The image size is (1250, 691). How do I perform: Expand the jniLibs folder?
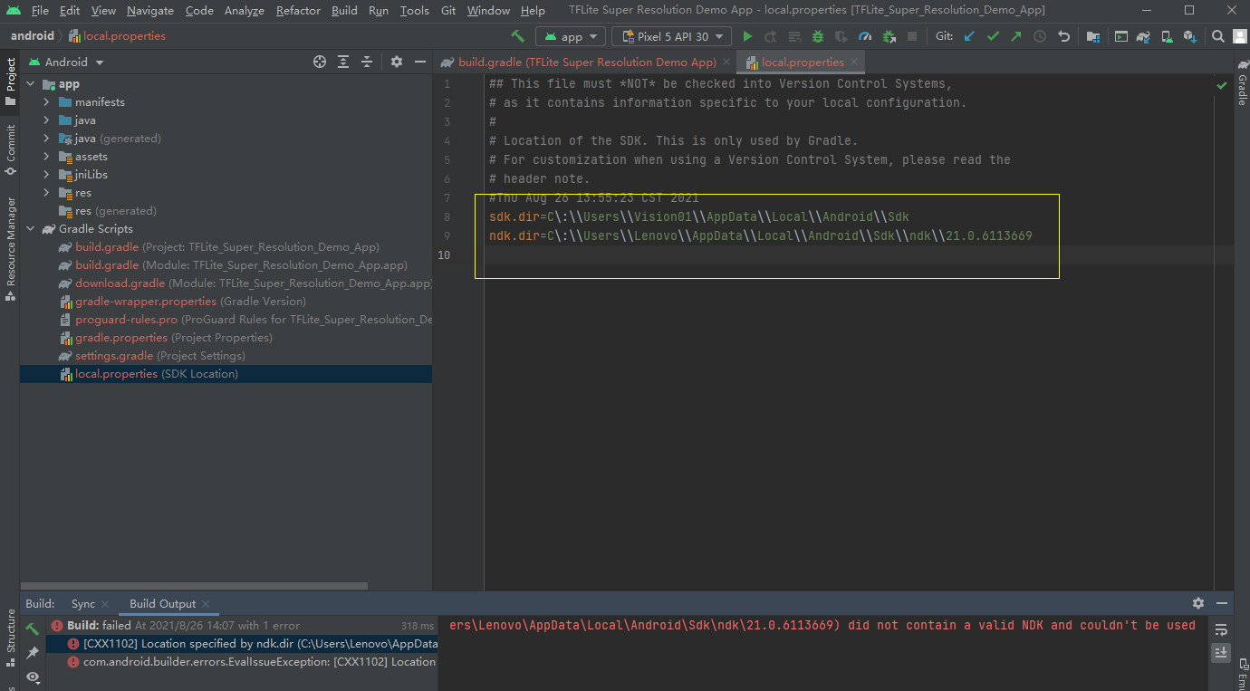47,175
